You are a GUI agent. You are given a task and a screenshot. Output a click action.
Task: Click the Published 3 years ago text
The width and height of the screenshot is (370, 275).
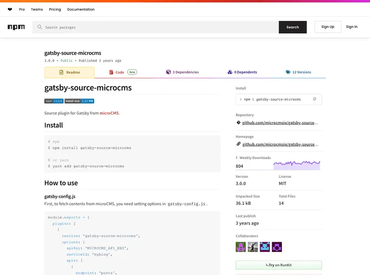[100, 61]
